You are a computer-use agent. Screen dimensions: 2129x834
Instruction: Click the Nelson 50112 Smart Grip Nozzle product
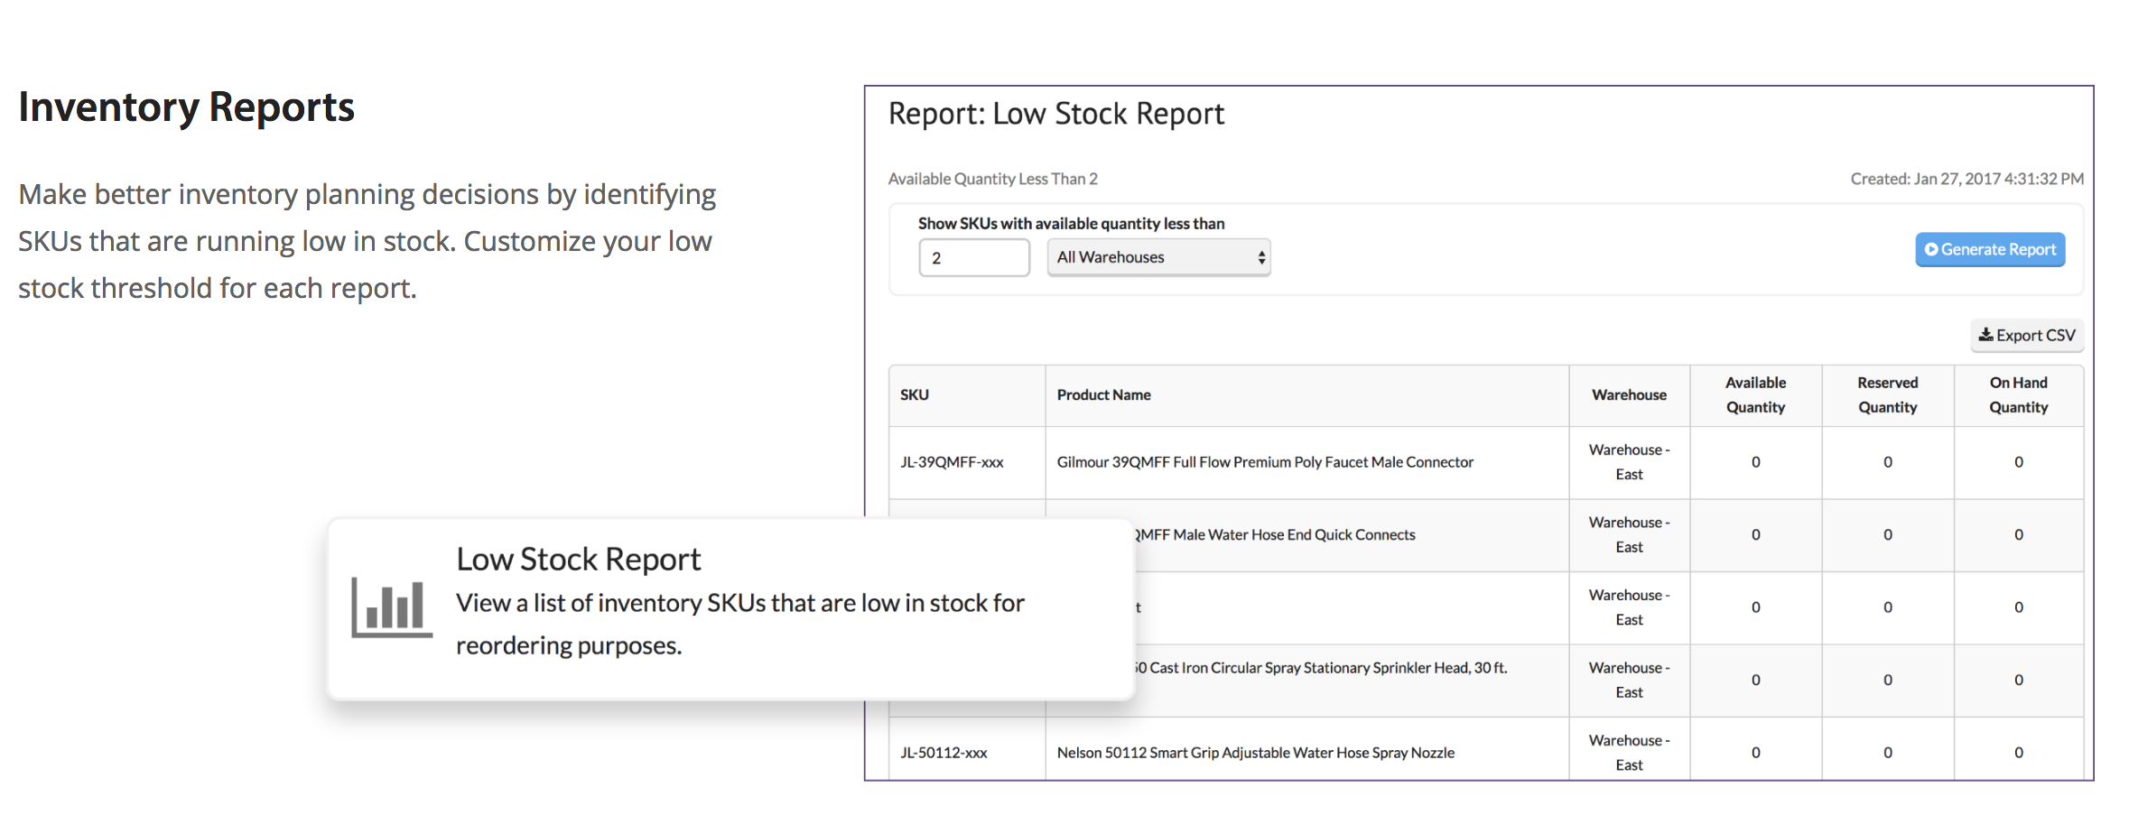coord(1255,753)
